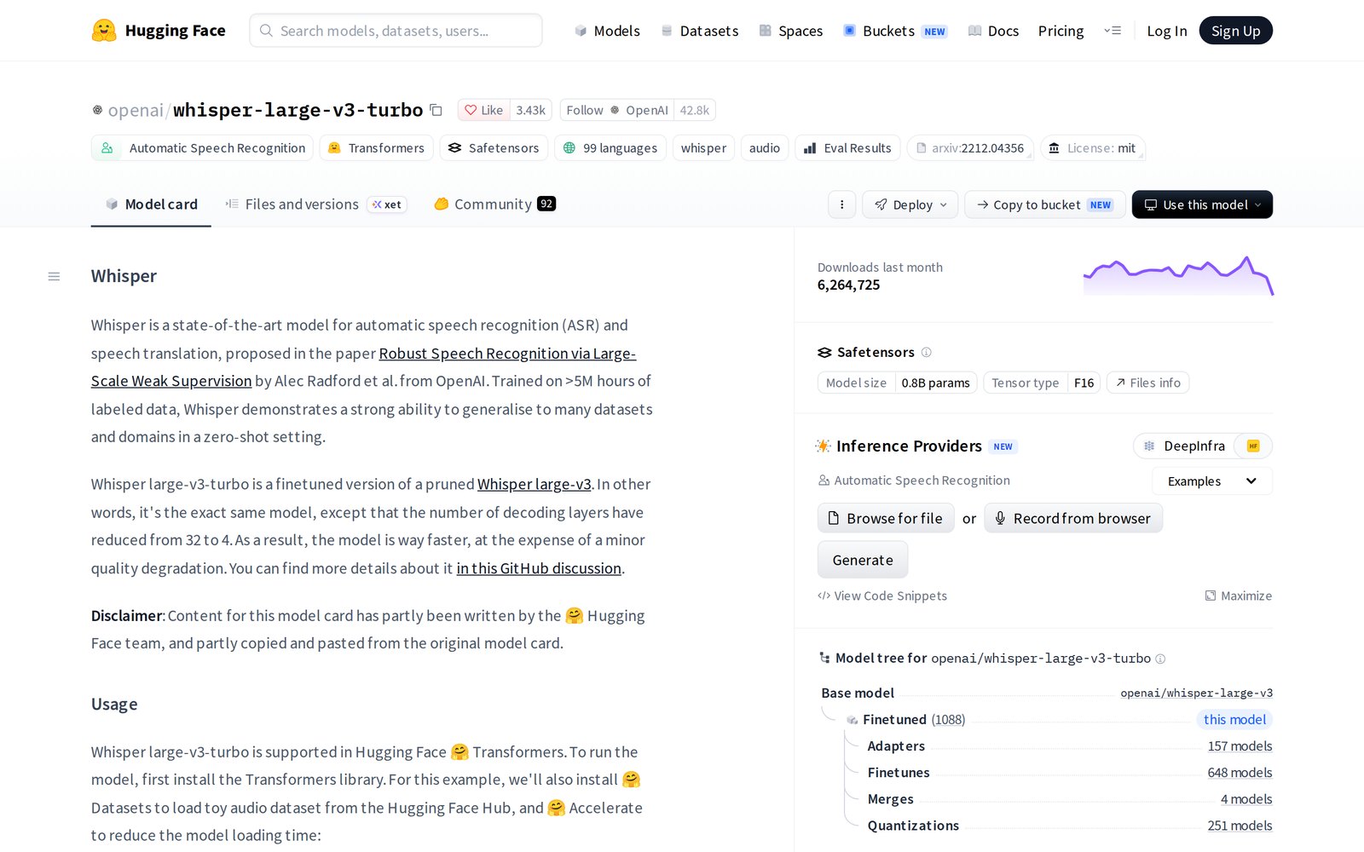
Task: Open Spaces in navigation
Action: pyautogui.click(x=791, y=31)
